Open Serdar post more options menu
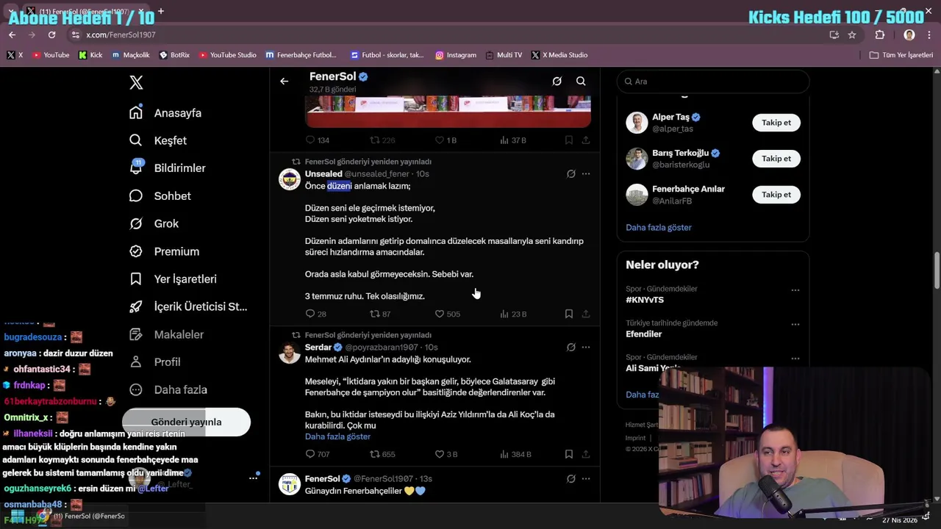 [586, 348]
